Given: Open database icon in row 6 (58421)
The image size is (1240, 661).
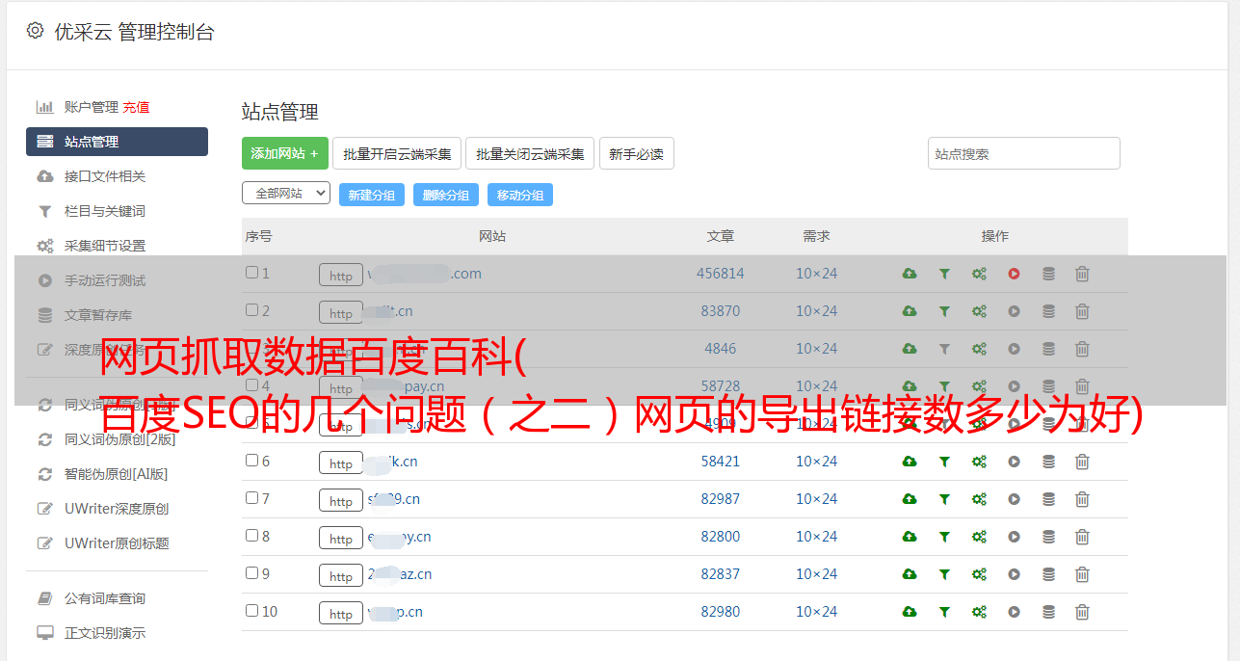Looking at the screenshot, I should 1048,462.
